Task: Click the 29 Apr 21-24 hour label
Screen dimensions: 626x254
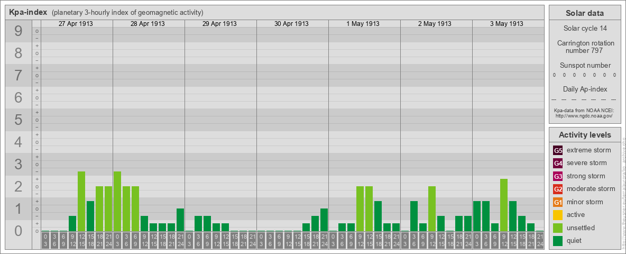Action: click(x=252, y=240)
